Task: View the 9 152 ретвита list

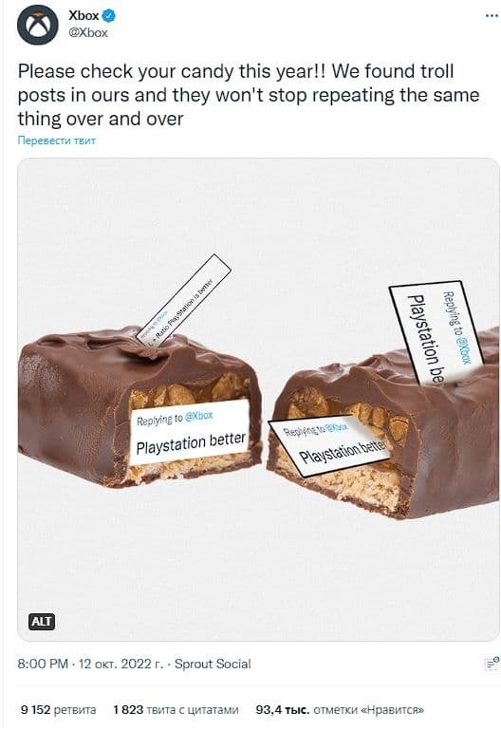Action: (x=58, y=709)
